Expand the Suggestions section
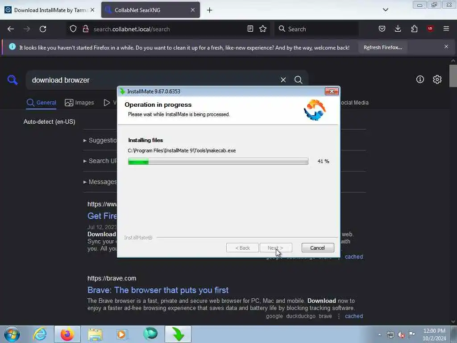Viewport: 457px width, 343px height. coord(100,140)
